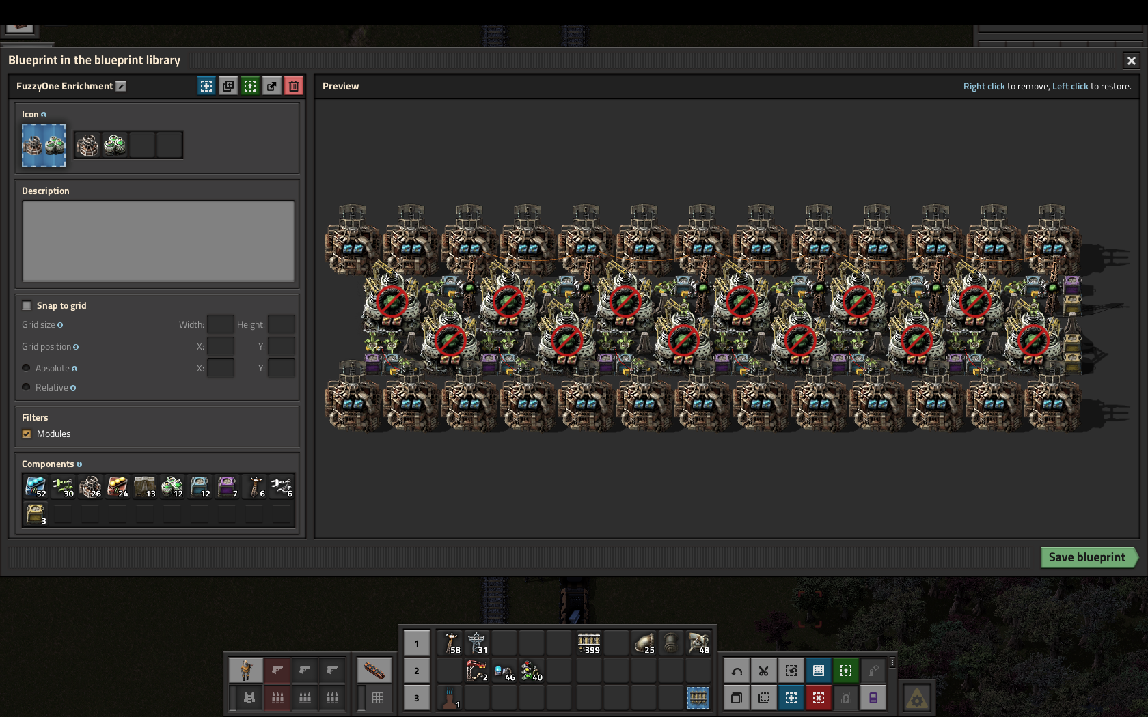This screenshot has width=1148, height=717.
Task: Click the Grid position Y field
Action: point(282,346)
